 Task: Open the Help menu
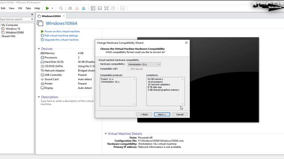pyautogui.click(x=37, y=8)
